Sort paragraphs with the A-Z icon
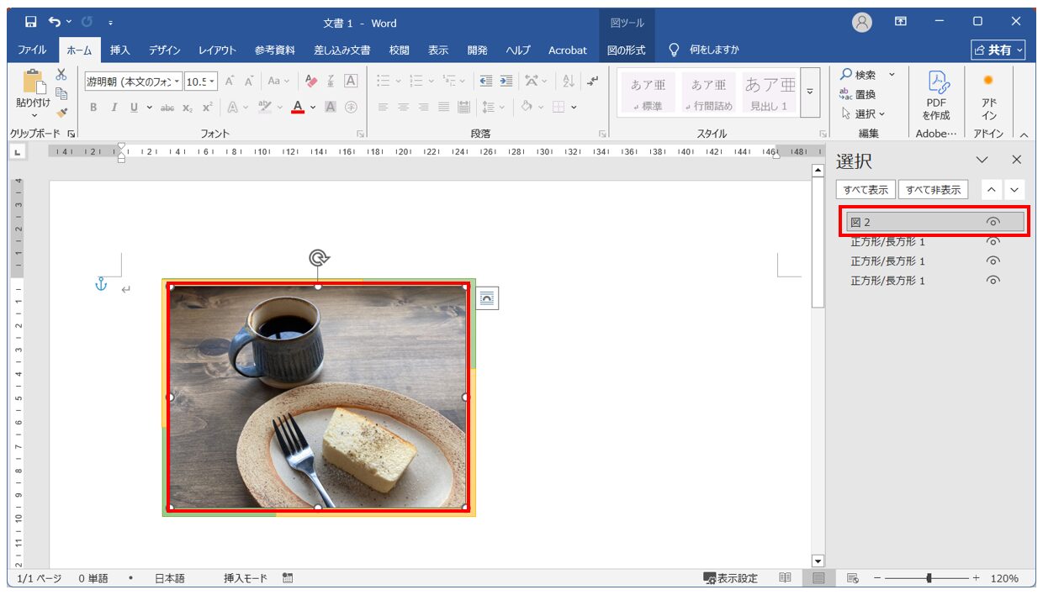 coord(568,82)
